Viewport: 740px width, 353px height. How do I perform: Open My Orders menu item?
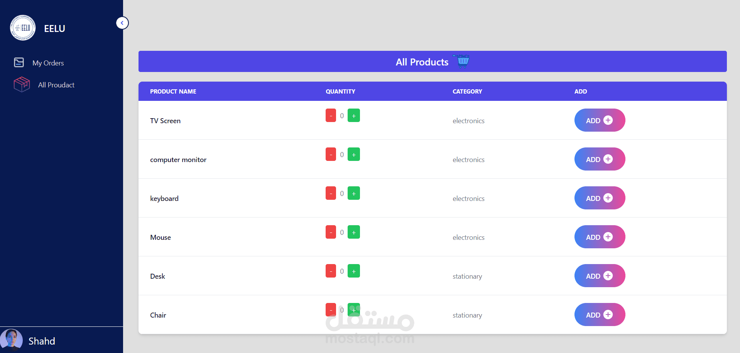click(x=48, y=63)
